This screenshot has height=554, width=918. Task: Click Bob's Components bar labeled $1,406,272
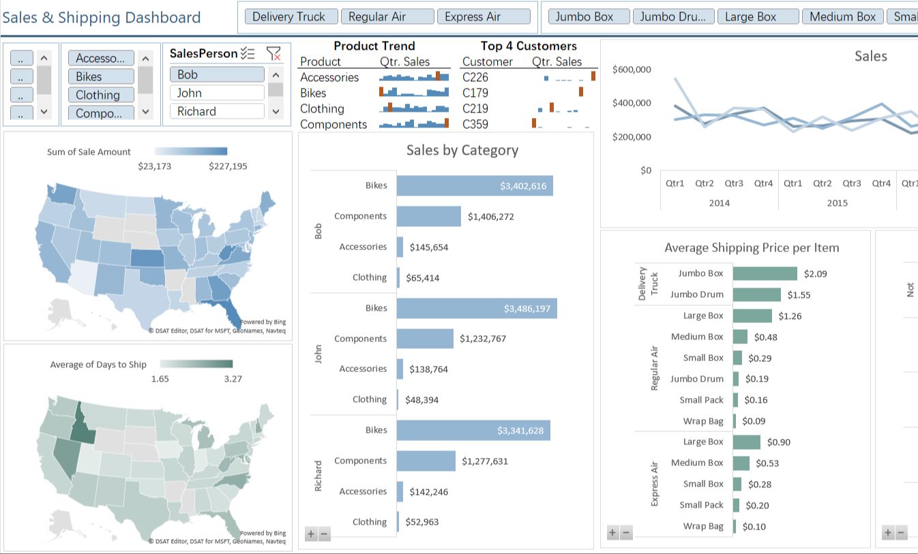[429, 216]
